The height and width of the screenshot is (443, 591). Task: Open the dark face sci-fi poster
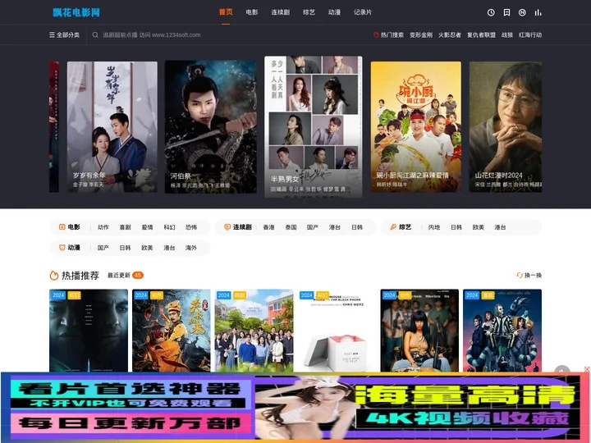pos(89,331)
